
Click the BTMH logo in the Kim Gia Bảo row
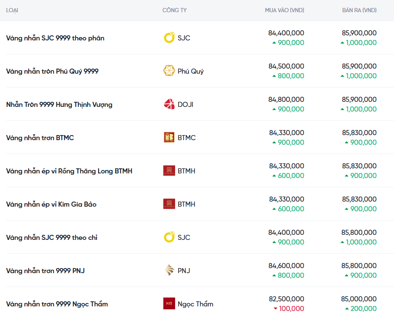click(x=169, y=204)
